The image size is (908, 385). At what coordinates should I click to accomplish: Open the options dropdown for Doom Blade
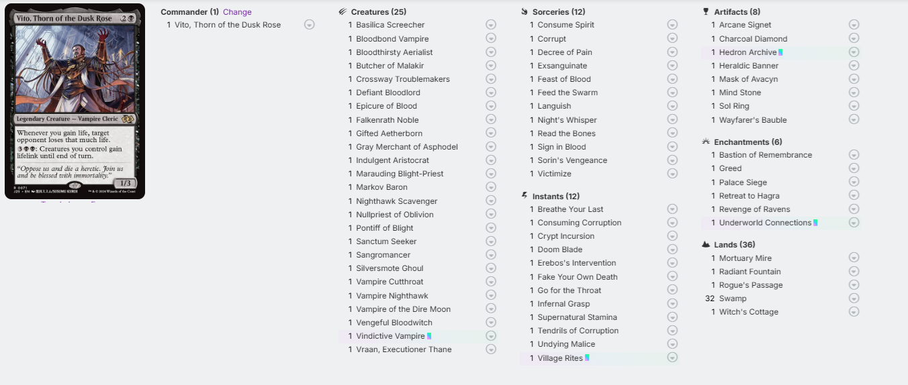coord(672,250)
